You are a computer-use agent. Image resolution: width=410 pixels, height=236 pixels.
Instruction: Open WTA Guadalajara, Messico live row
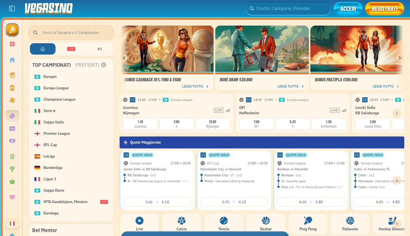click(x=71, y=202)
